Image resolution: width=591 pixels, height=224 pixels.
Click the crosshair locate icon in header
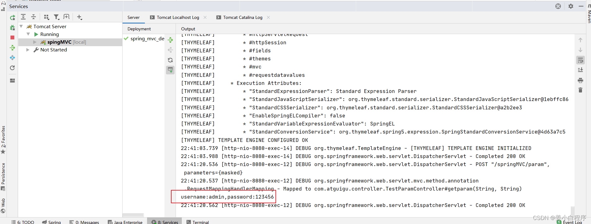coord(558,6)
